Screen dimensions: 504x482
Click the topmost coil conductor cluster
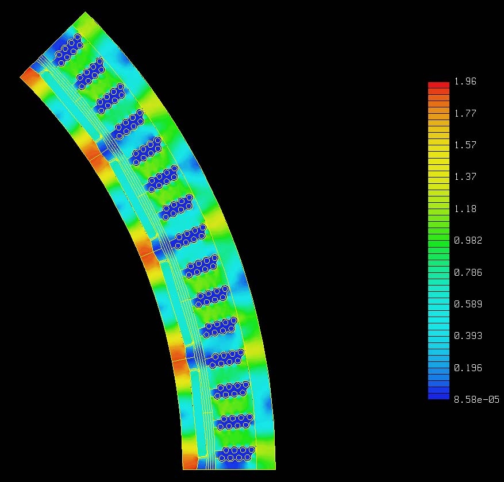click(x=68, y=49)
